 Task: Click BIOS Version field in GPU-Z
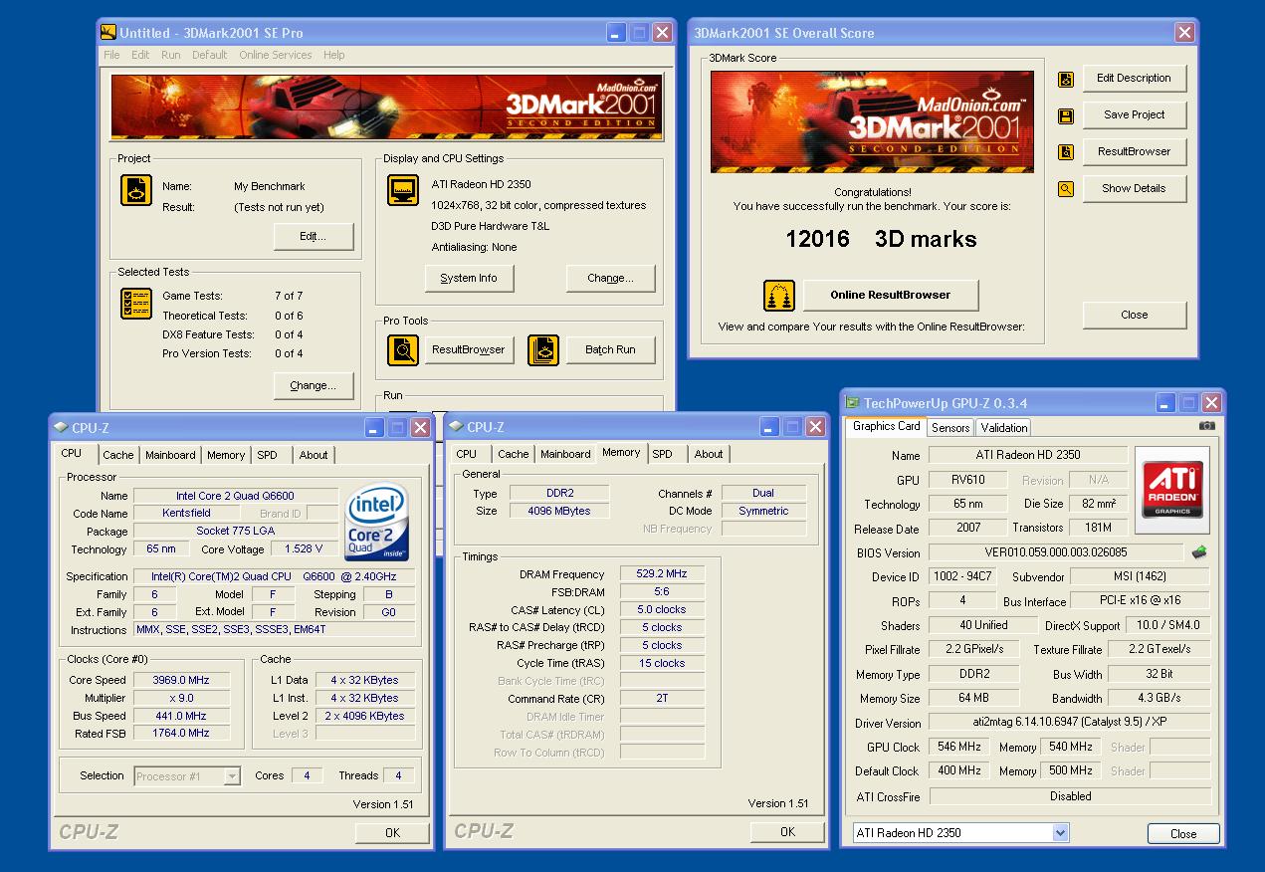coord(1055,552)
